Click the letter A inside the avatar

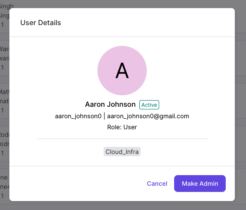[x=122, y=71]
